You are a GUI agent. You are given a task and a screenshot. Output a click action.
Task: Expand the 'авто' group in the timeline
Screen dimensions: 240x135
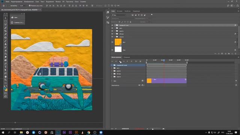click(x=112, y=68)
